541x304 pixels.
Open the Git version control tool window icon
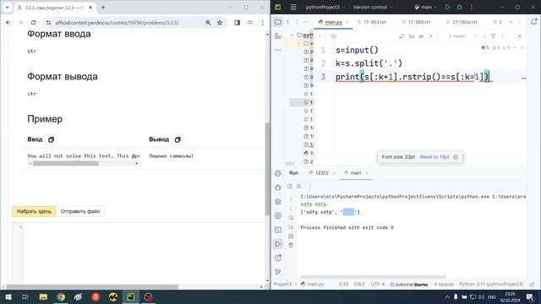[278, 272]
